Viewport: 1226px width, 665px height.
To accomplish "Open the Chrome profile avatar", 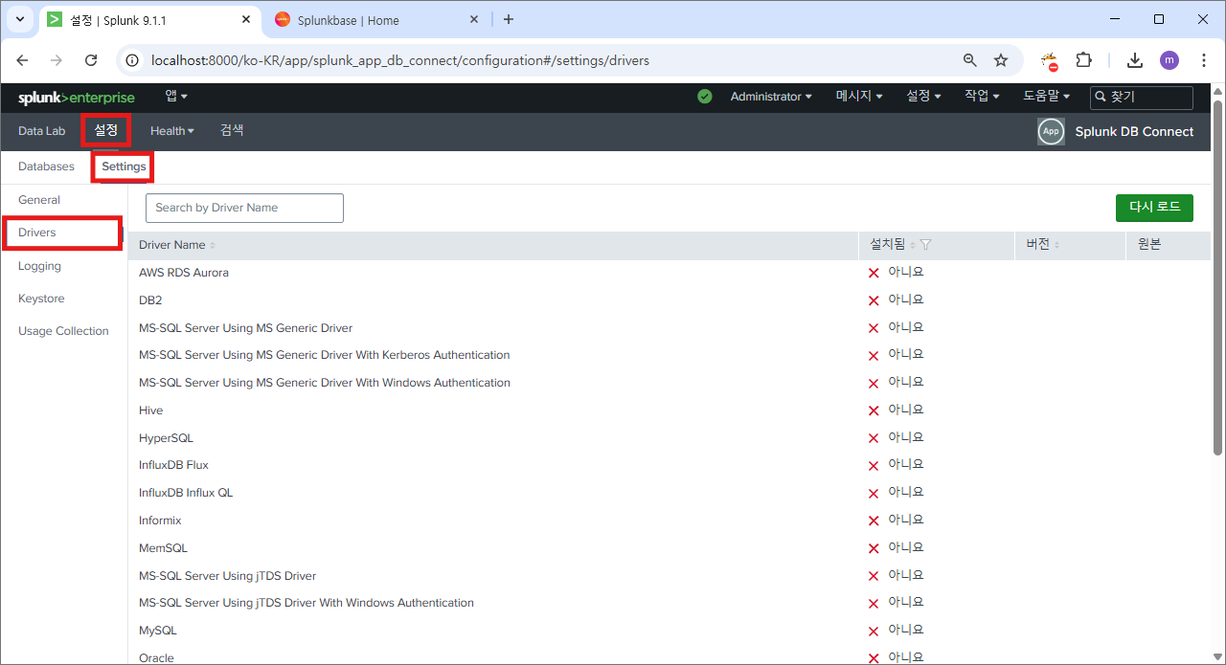I will tap(1169, 60).
